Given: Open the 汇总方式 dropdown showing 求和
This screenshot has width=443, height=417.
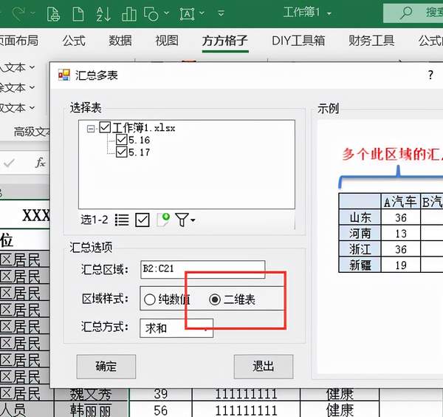Looking at the screenshot, I should coord(176,327).
